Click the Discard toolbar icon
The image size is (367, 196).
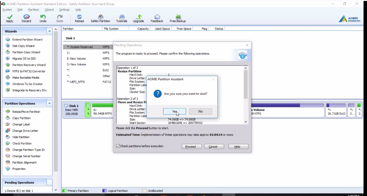tap(26, 19)
